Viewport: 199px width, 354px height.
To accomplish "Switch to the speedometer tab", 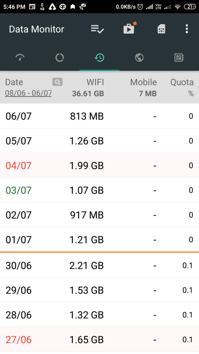I will click(x=20, y=58).
